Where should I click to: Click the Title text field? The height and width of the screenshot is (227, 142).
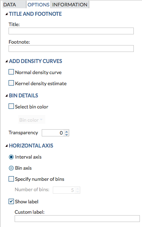click(71, 31)
